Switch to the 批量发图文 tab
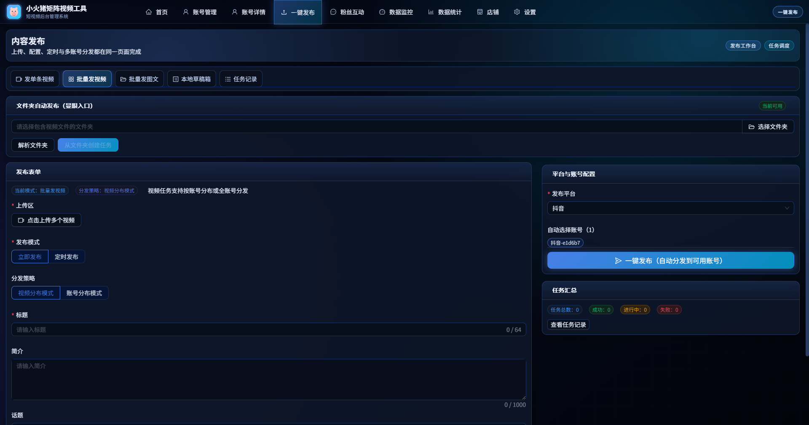 pos(139,79)
